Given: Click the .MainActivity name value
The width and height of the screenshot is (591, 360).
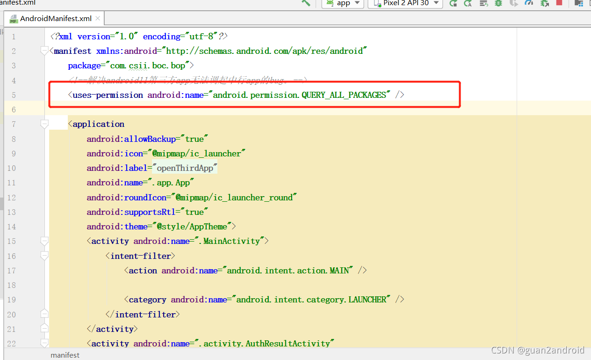Looking at the screenshot, I should coord(229,241).
